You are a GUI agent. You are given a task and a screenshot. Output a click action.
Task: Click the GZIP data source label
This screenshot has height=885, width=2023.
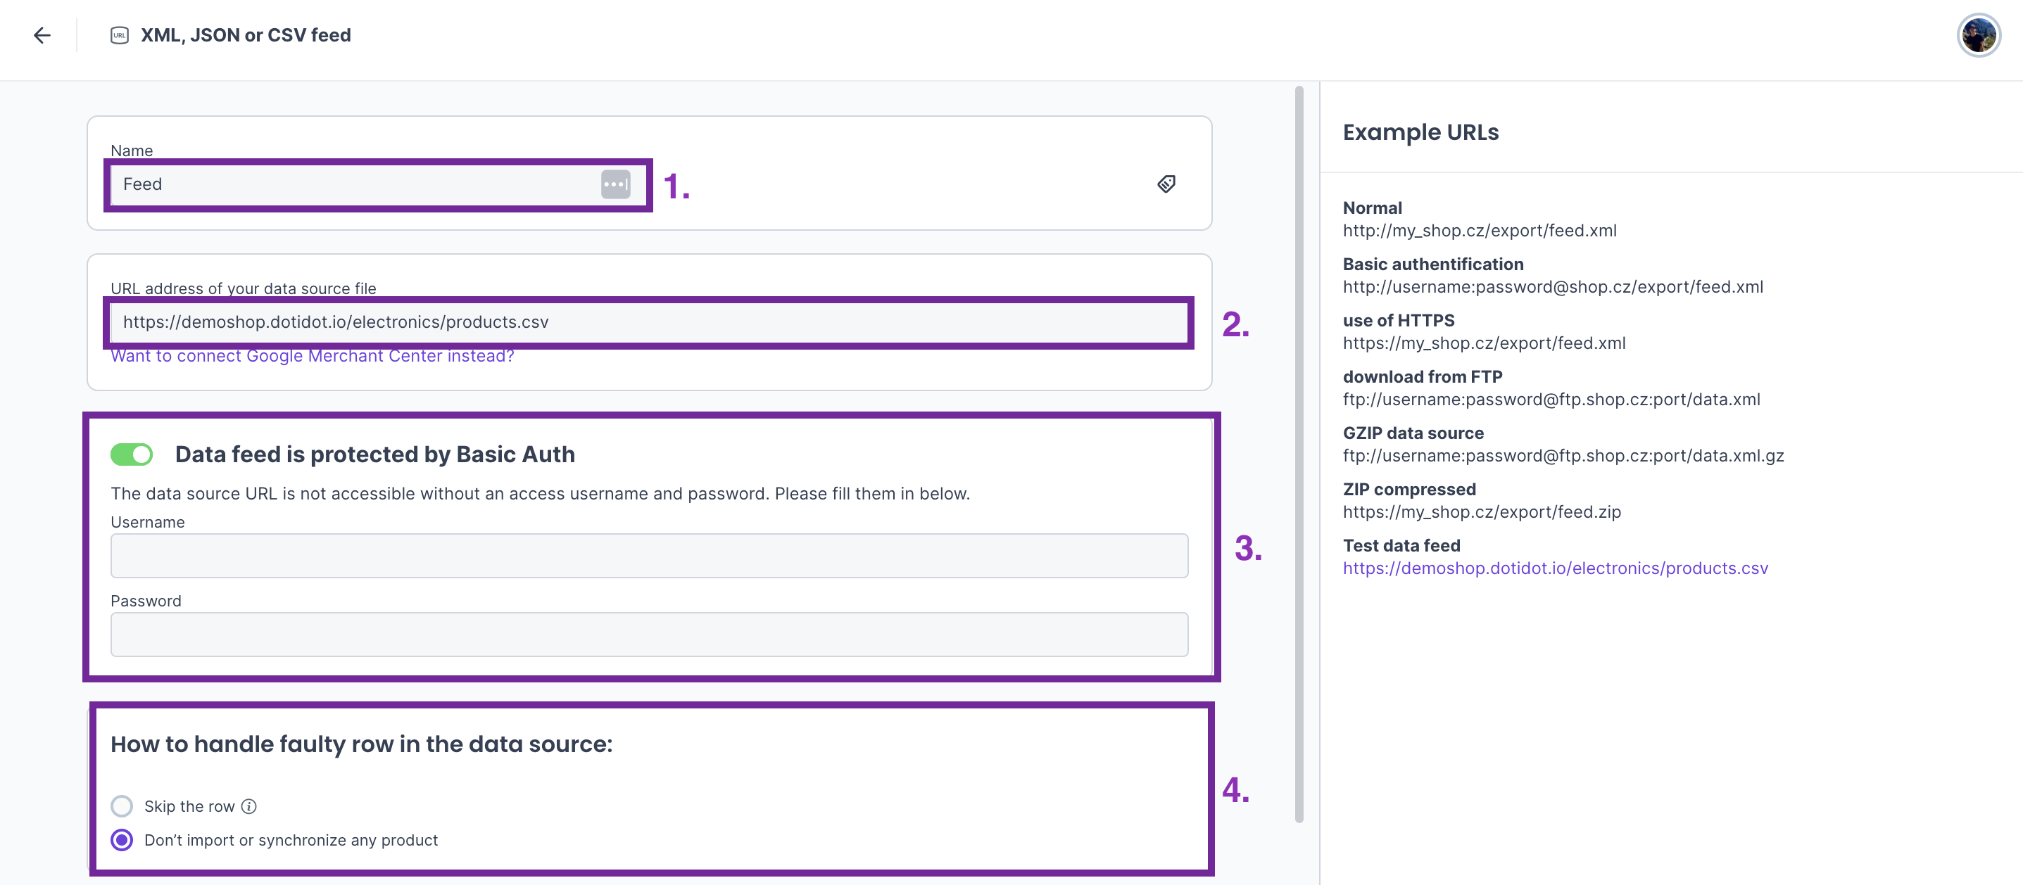[1413, 433]
